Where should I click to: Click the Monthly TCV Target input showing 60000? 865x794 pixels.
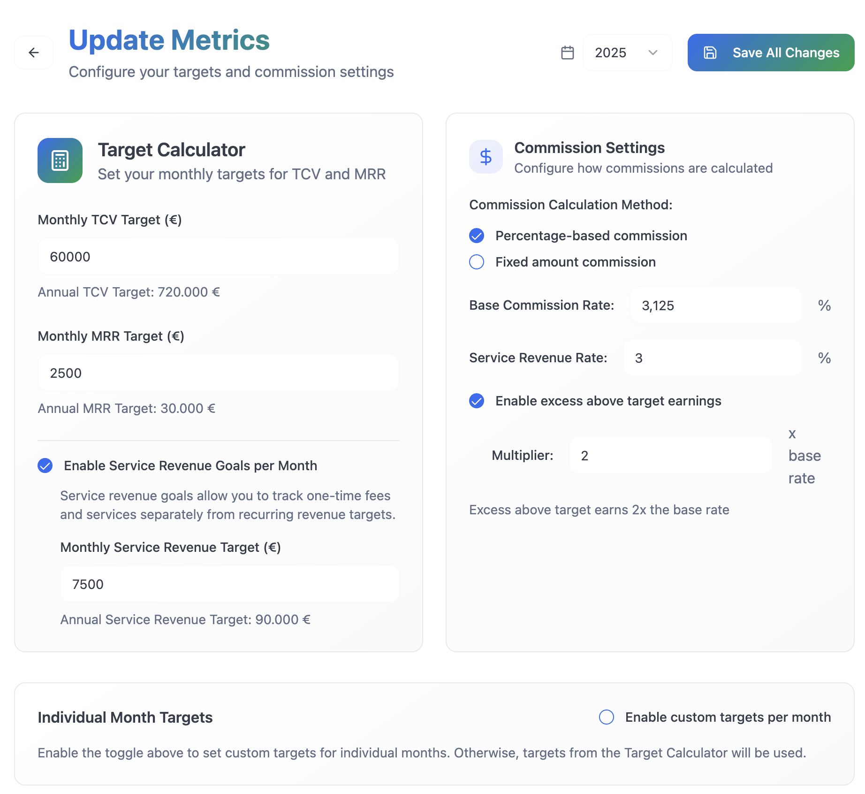218,256
